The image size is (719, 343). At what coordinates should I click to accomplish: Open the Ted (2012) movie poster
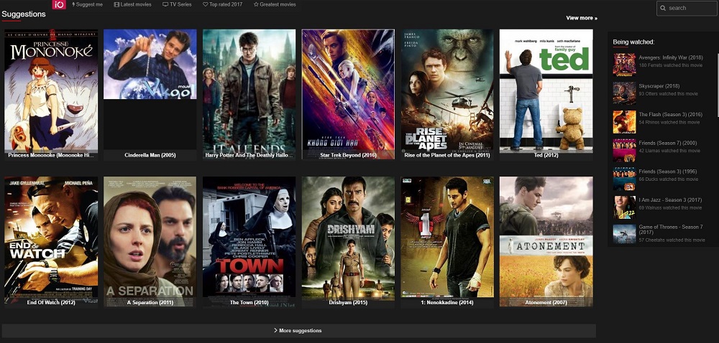546,89
